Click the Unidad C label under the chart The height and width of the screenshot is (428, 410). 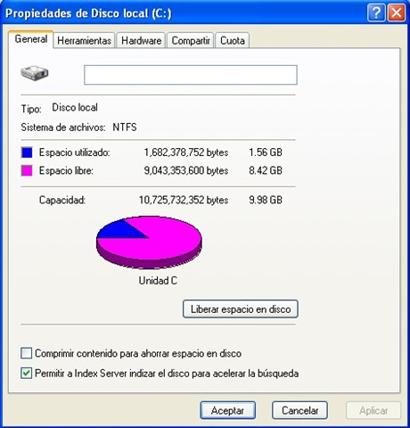158,281
